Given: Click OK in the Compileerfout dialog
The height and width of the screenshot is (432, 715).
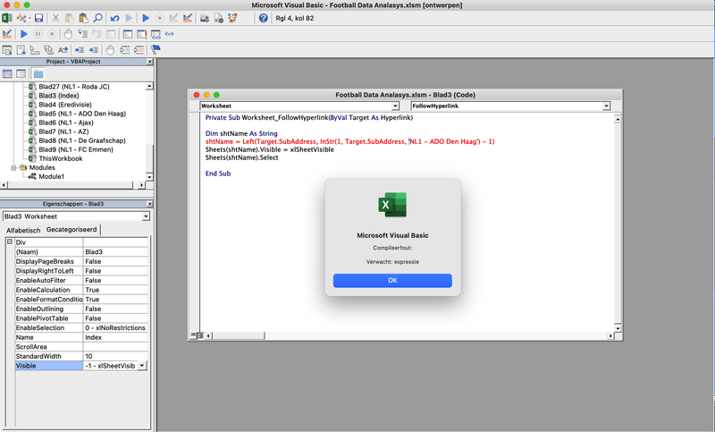Looking at the screenshot, I should (x=392, y=281).
